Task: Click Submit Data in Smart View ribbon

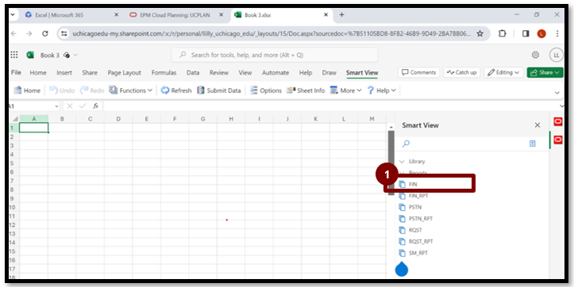Action: (x=219, y=90)
